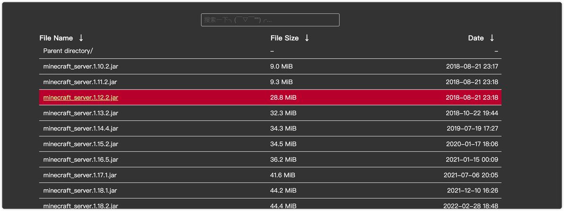The image size is (564, 211).
Task: Download minecraft_server.1.13.2.jar
Action: (x=80, y=113)
